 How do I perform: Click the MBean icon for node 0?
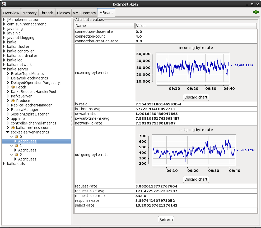pos(17,137)
